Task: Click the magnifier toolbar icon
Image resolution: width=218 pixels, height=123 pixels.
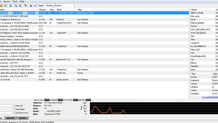Action: 35,5
